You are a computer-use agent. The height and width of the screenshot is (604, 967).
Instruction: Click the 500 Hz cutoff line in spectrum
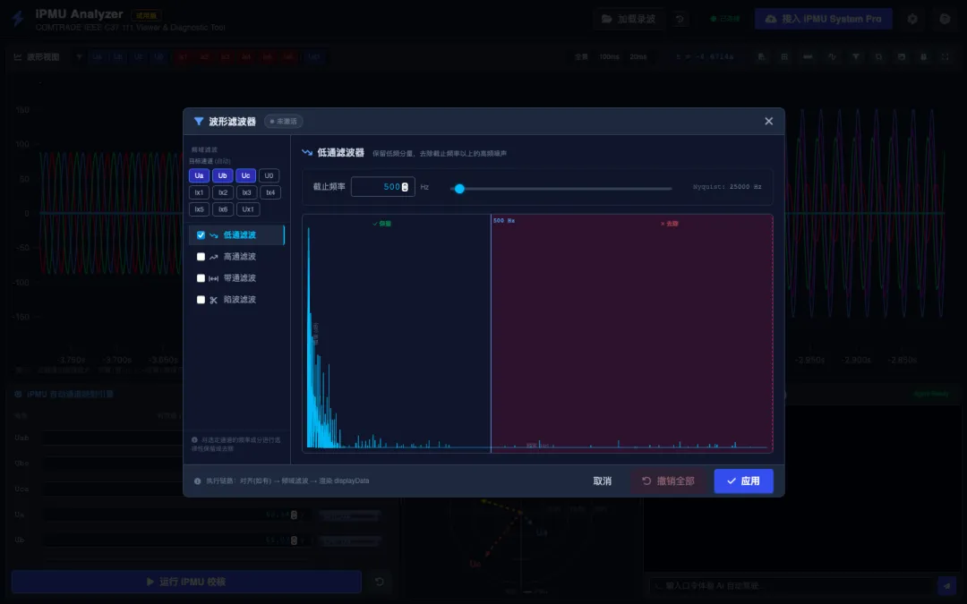(x=491, y=333)
